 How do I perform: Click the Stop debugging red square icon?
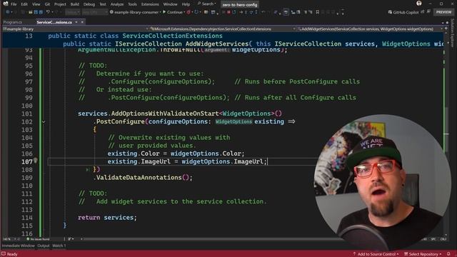click(228, 12)
